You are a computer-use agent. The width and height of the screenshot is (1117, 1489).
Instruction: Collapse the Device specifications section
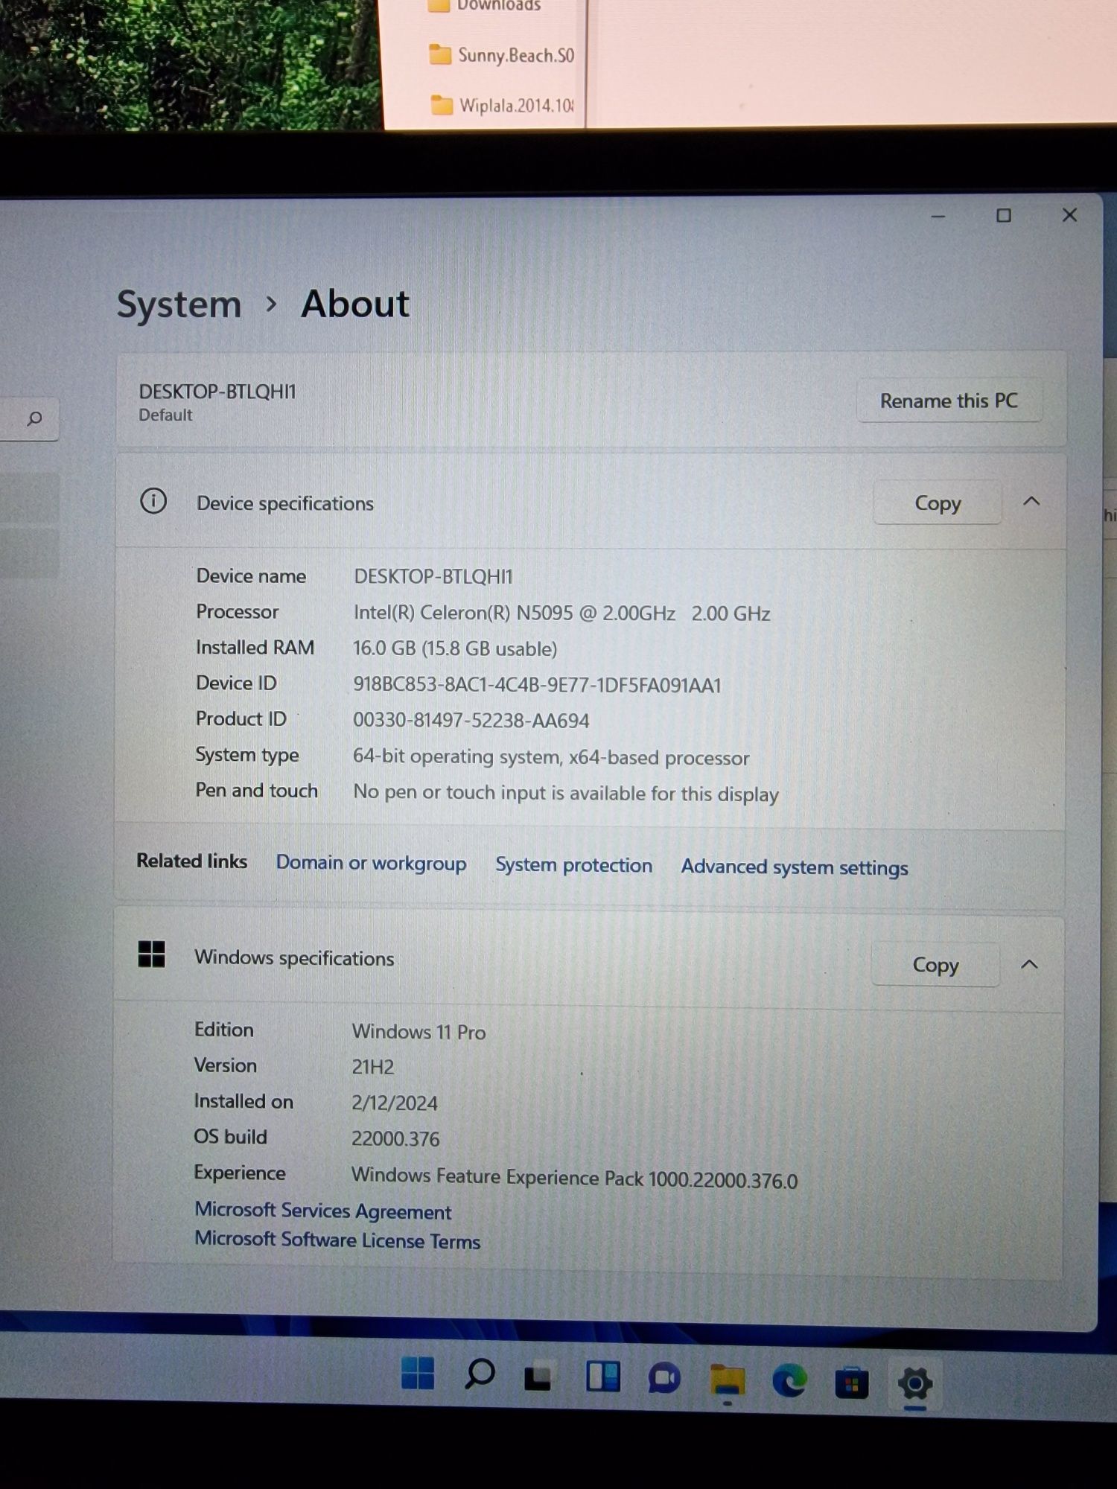[x=1031, y=502]
